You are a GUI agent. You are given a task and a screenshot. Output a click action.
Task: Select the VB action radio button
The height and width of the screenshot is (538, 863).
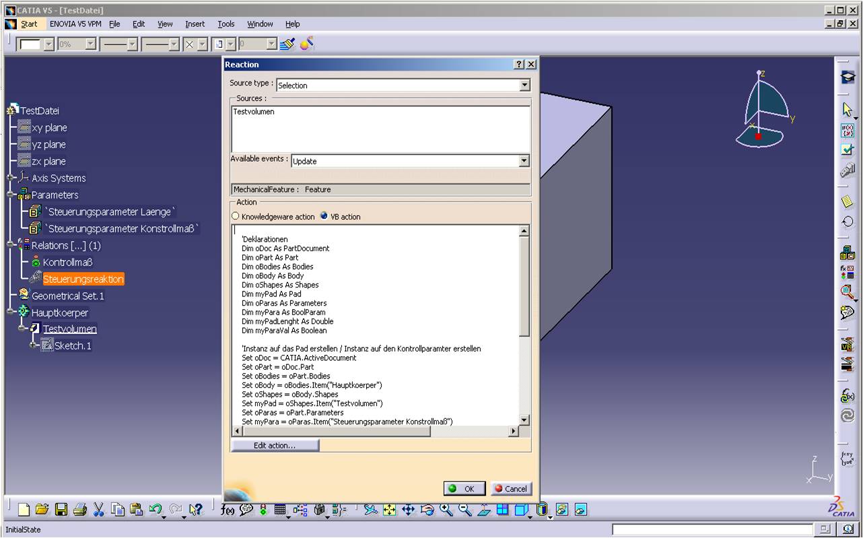click(x=324, y=217)
